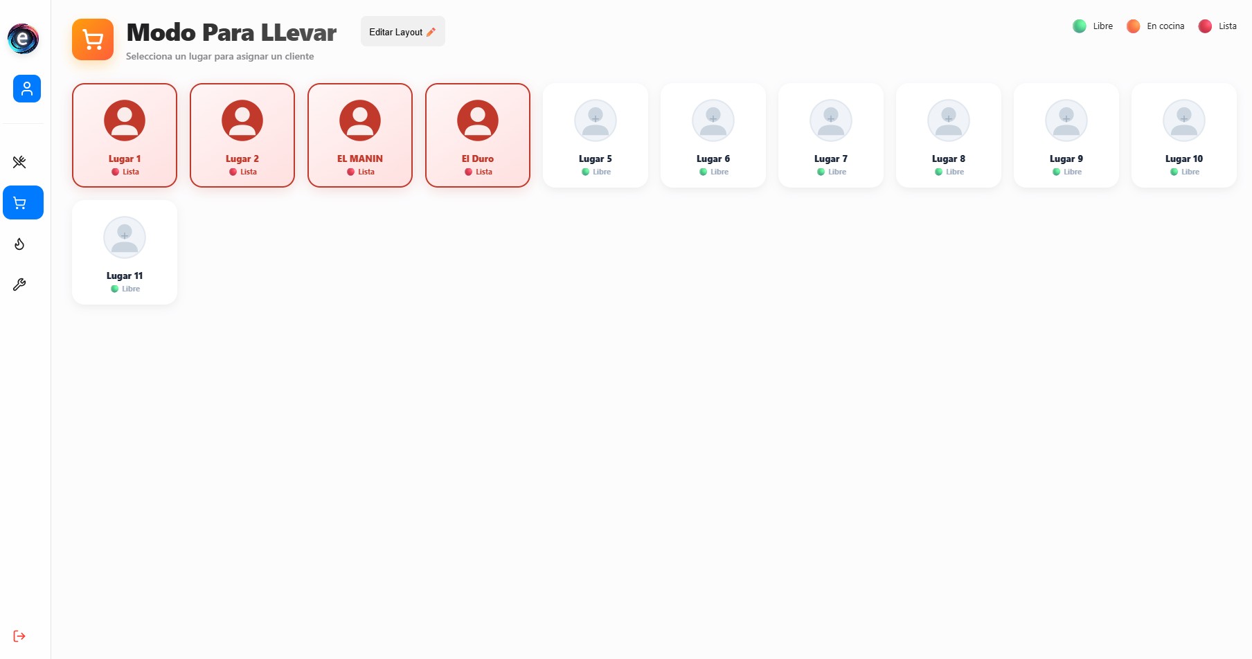The image size is (1252, 659).
Task: Open the flame kitchen icon
Action: (x=19, y=244)
